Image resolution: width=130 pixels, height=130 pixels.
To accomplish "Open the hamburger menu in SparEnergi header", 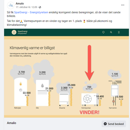I will click(x=119, y=32).
